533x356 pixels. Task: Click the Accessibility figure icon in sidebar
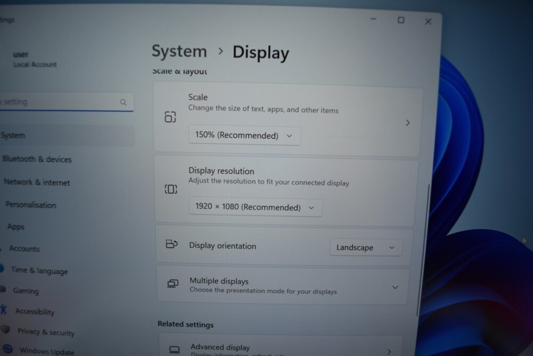click(4, 309)
